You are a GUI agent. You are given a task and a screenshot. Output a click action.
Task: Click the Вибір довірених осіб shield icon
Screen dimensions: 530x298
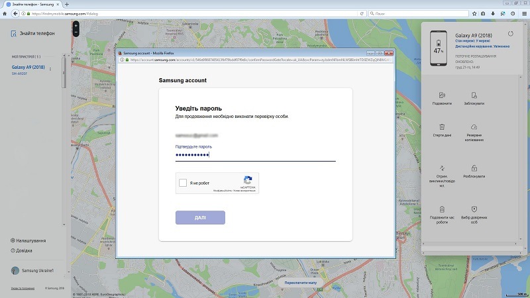pyautogui.click(x=474, y=209)
